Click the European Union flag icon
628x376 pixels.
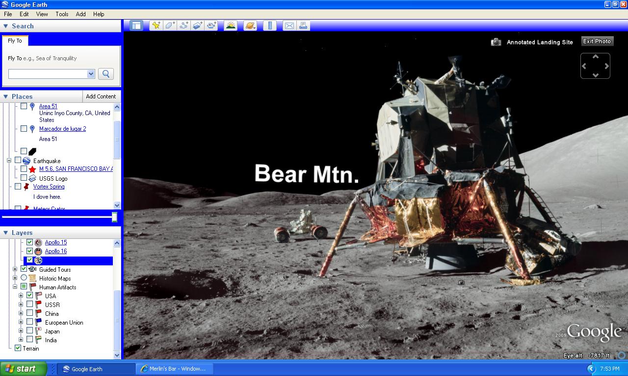pyautogui.click(x=38, y=322)
